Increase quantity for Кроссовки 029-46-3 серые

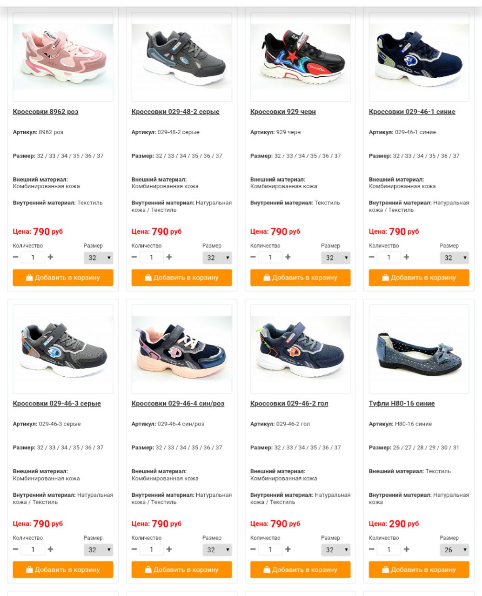[50, 549]
